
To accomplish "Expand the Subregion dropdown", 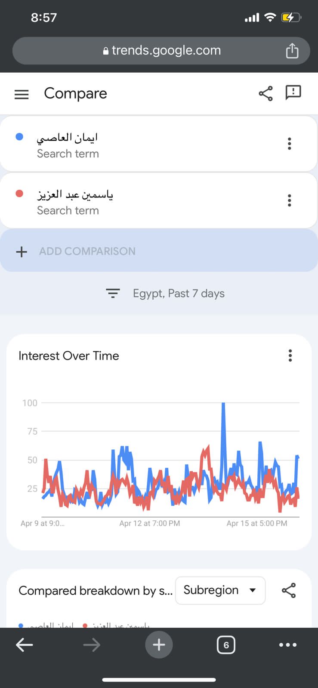I will 220,590.
